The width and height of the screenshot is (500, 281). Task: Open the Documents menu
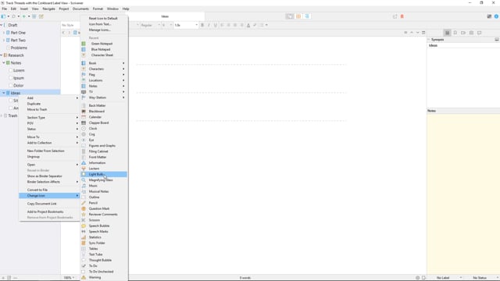[80, 9]
